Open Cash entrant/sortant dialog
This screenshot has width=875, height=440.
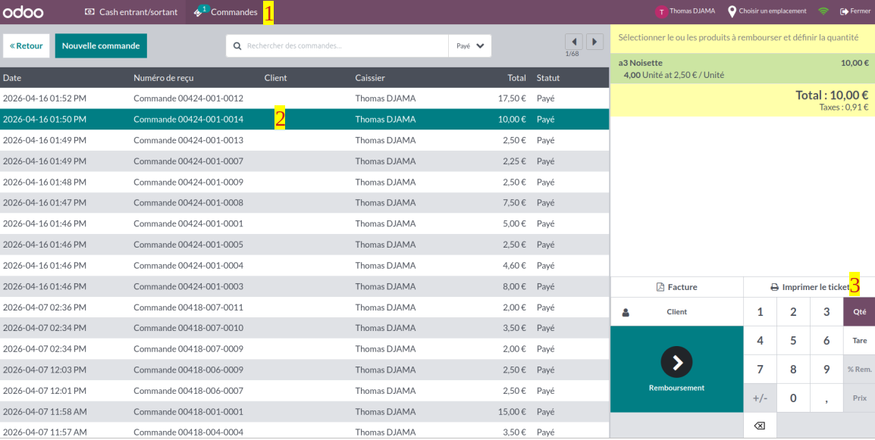pos(131,12)
